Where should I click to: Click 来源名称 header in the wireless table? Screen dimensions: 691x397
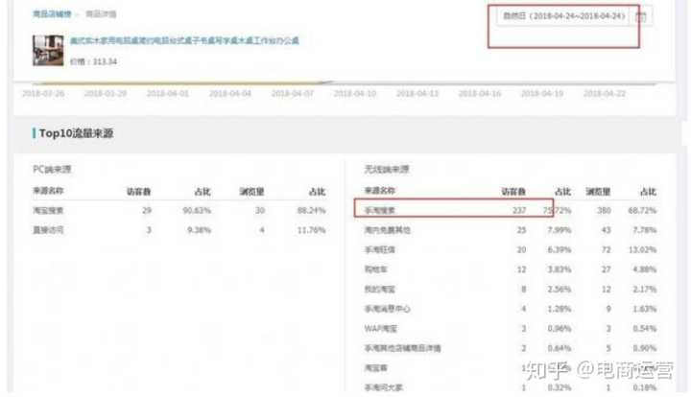pos(379,191)
